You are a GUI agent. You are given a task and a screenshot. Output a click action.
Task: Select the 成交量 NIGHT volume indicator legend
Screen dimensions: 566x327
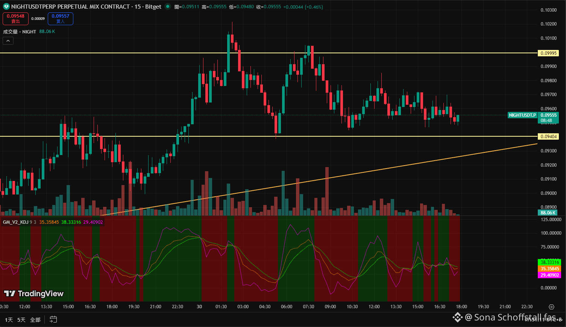tap(20, 32)
